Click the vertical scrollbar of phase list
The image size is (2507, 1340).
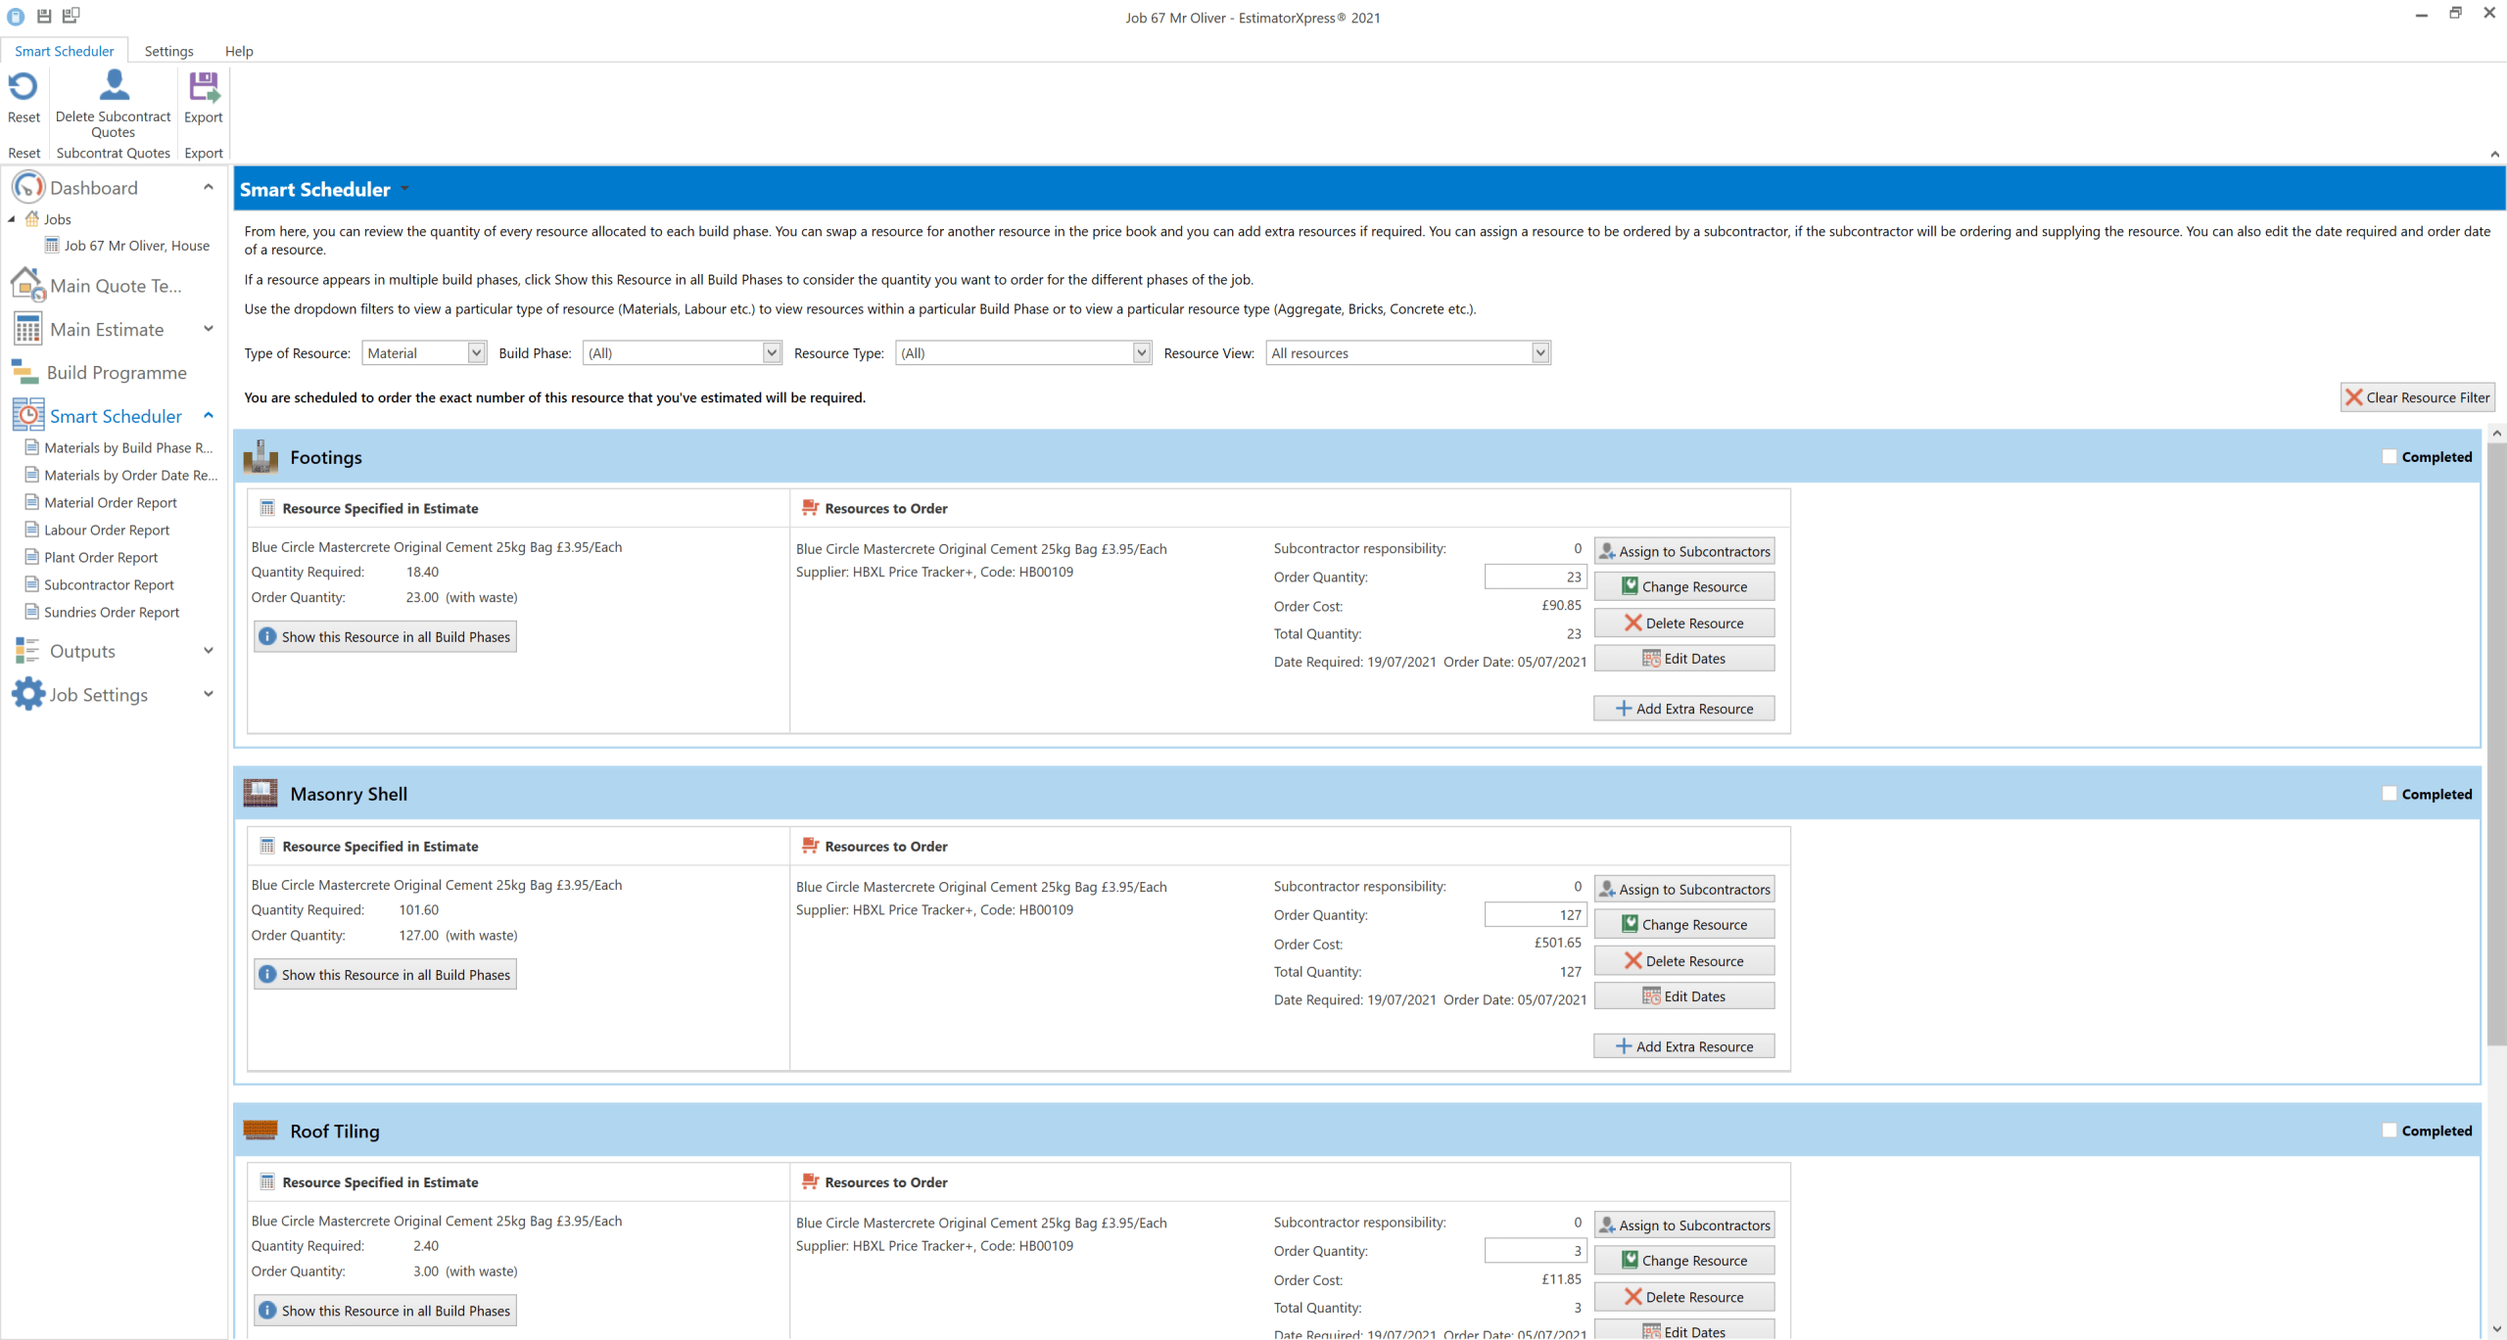pyautogui.click(x=2496, y=744)
